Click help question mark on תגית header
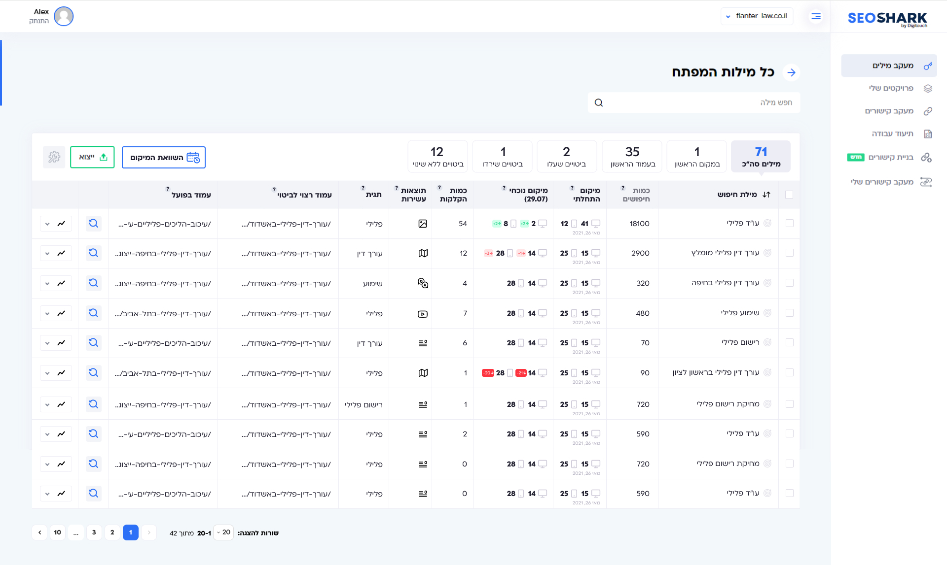Image resolution: width=947 pixels, height=565 pixels. (x=363, y=188)
